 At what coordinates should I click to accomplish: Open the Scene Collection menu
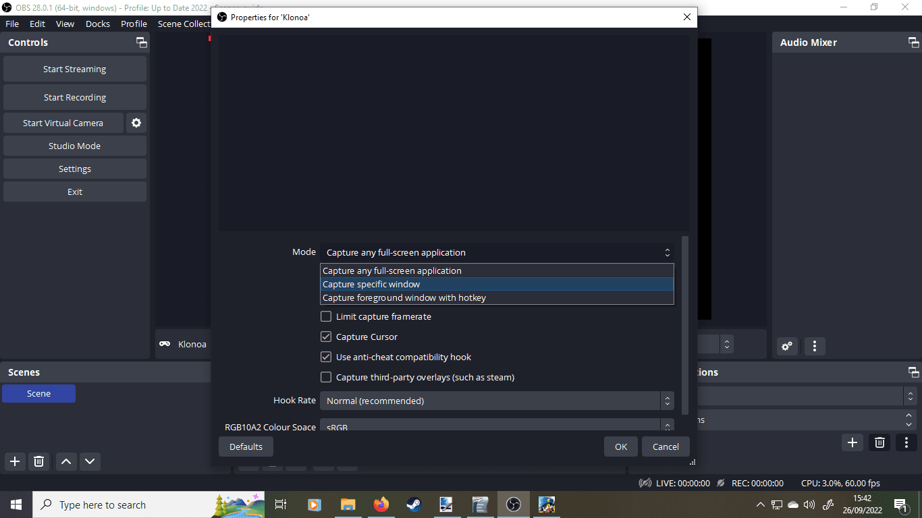click(x=184, y=24)
